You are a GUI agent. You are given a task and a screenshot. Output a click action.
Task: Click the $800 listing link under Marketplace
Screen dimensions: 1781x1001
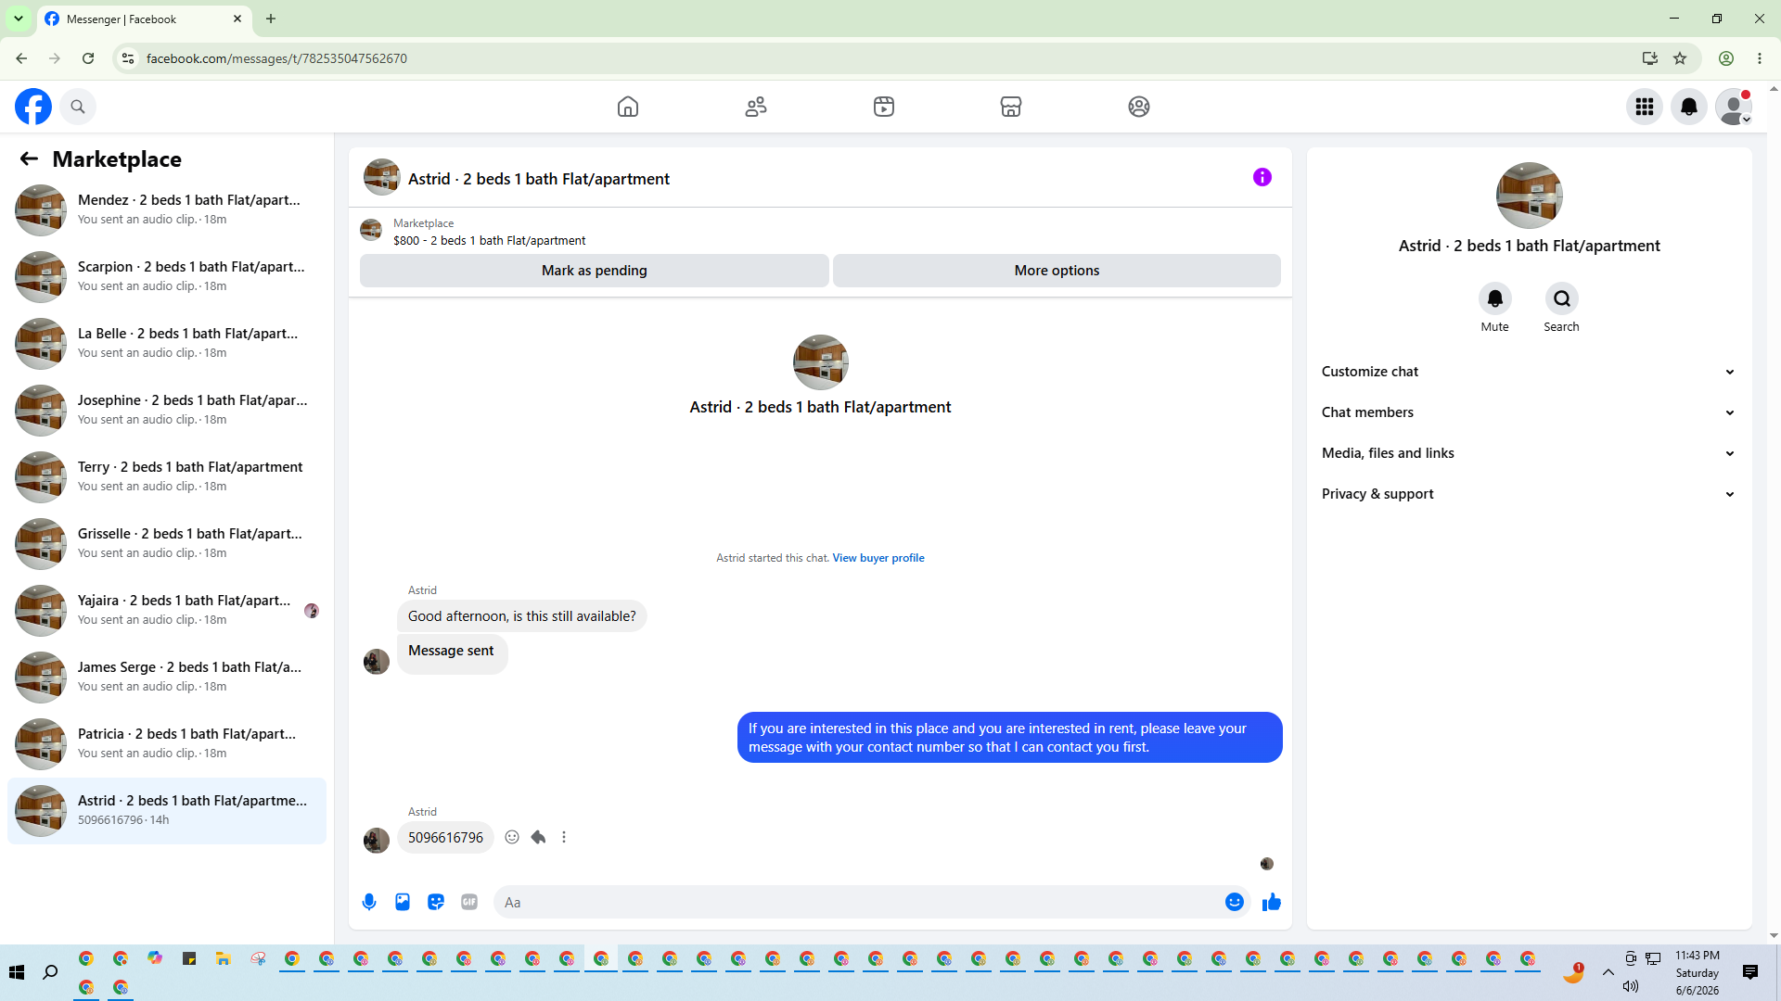point(489,241)
